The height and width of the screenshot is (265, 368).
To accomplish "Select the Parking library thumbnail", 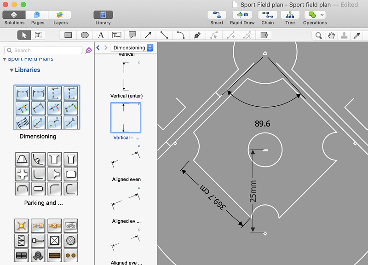I will pyautogui.click(x=46, y=174).
